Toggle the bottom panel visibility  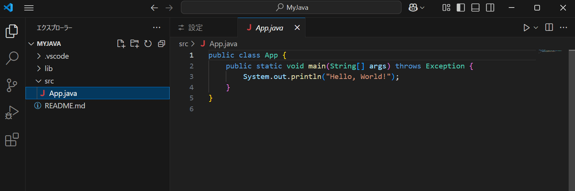(475, 8)
